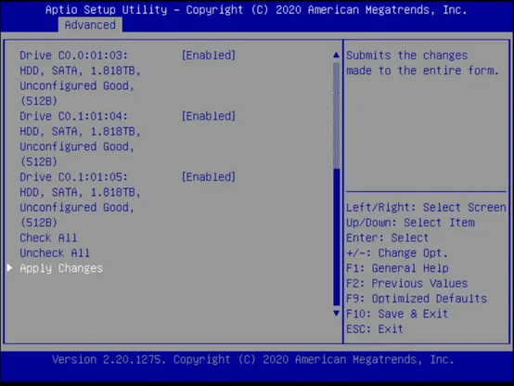Screen dimensions: 514x386
Task: Select the Advanced tab
Action: [x=90, y=25]
